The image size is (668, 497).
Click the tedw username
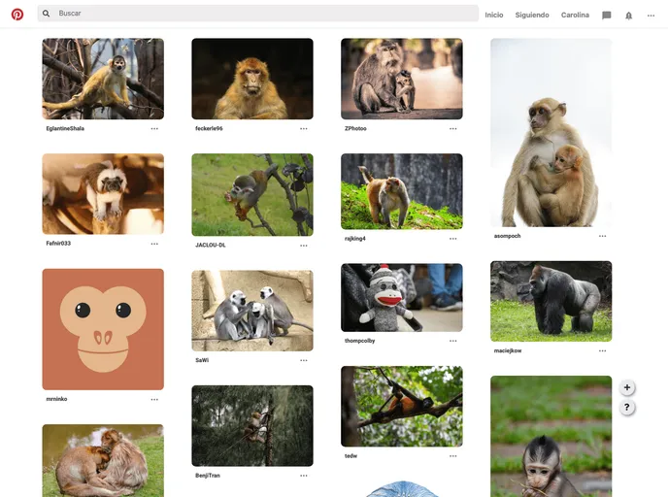[351, 455]
